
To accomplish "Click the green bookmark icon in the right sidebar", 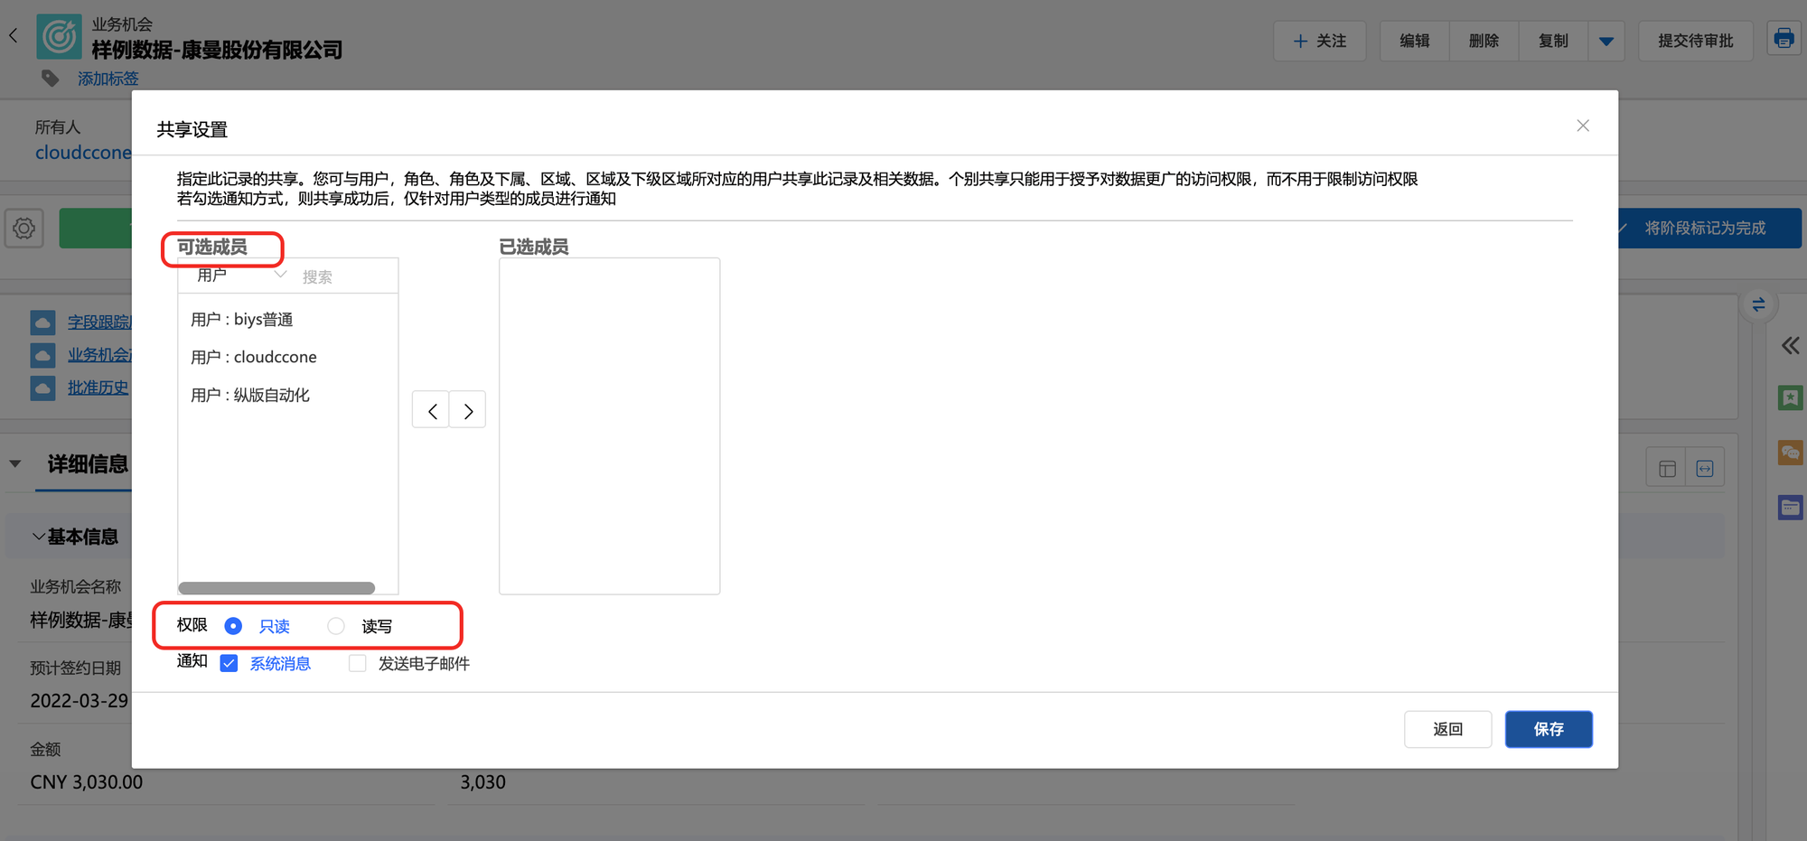I will tap(1789, 397).
